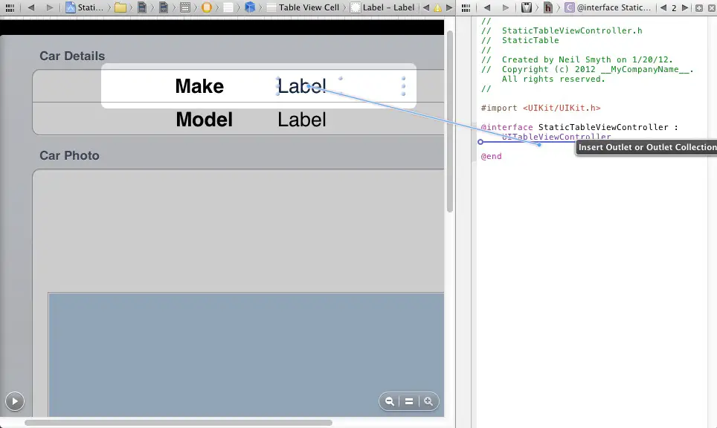Click the middle fit-view zoom control on the canvas
The width and height of the screenshot is (717, 428).
click(x=408, y=401)
